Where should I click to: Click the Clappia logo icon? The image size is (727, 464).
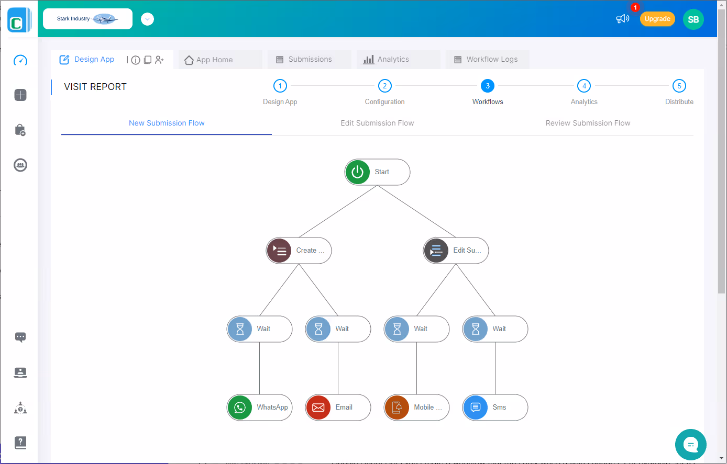(19, 20)
